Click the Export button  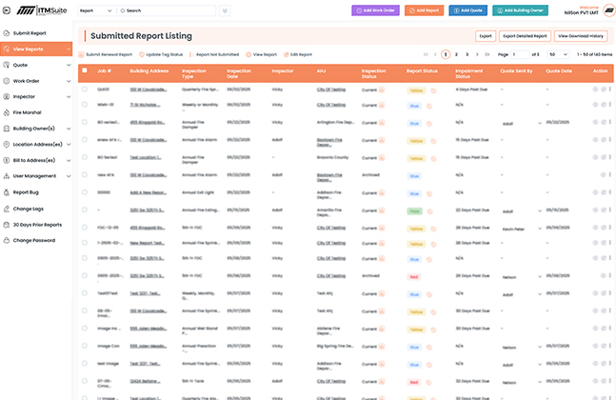pyautogui.click(x=486, y=36)
